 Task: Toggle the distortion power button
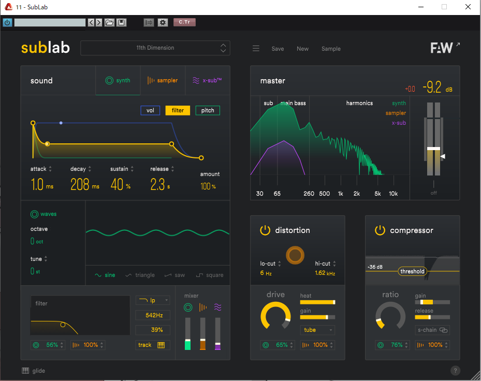click(265, 230)
